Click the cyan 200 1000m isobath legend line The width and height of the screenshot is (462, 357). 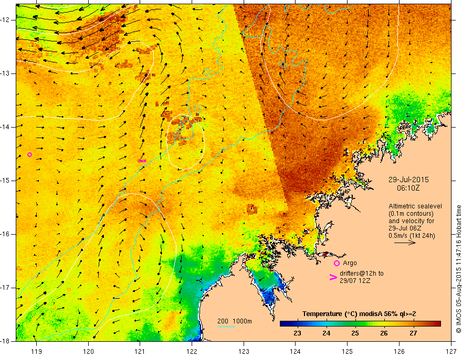coord(226,327)
